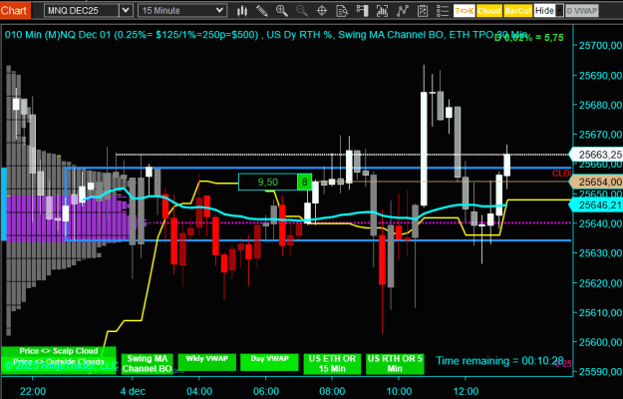Expand the instrument selector dropdown arrow
The width and height of the screenshot is (623, 399).
tap(126, 11)
